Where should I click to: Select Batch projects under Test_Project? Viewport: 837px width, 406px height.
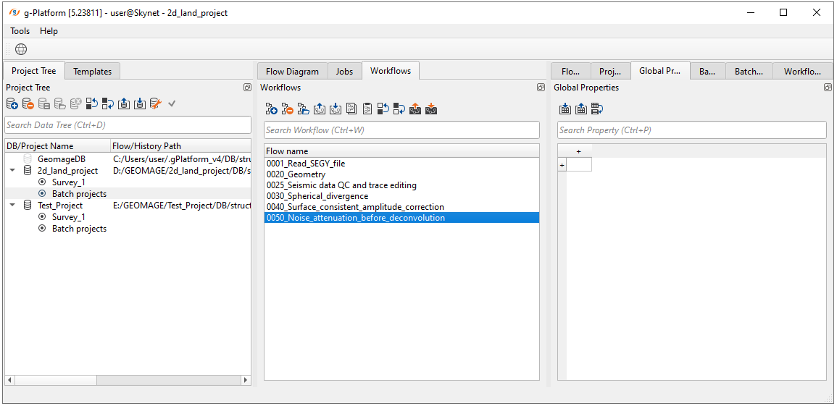(x=79, y=229)
